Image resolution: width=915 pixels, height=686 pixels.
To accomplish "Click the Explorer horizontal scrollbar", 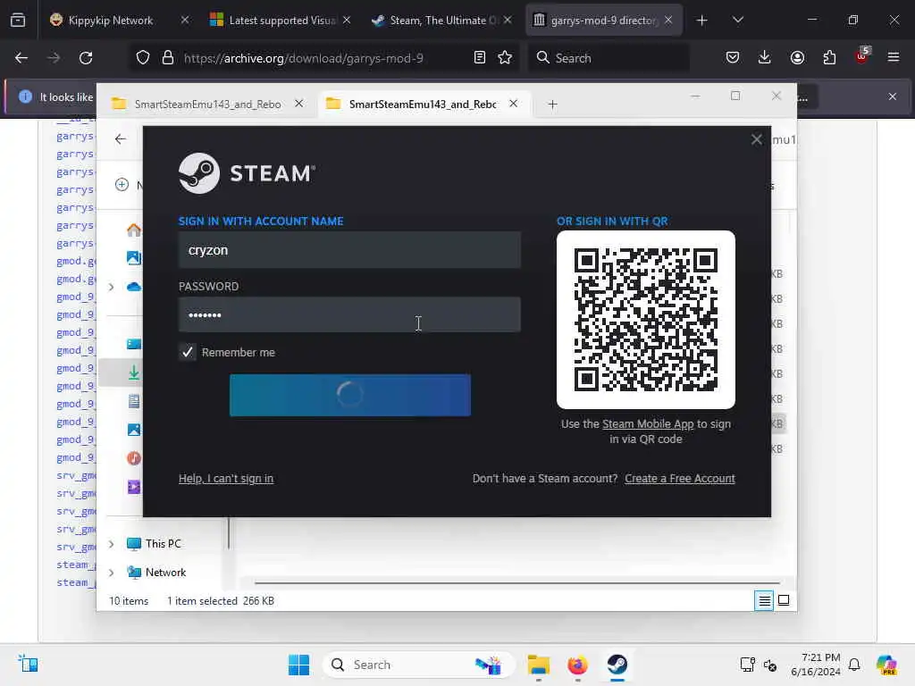I will pos(516,582).
